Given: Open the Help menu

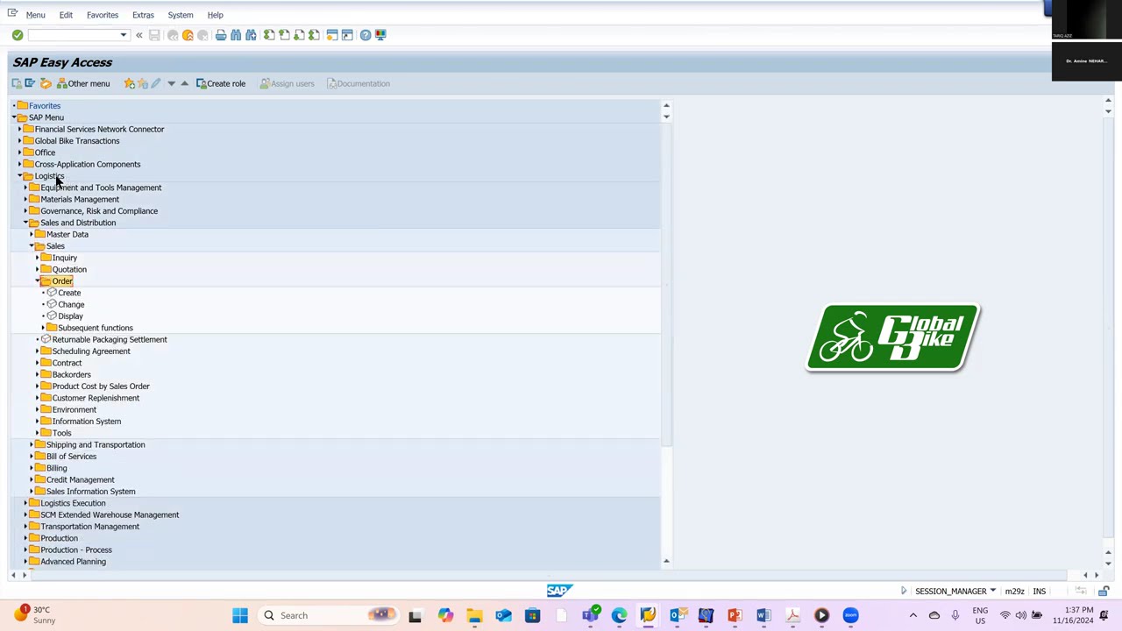Looking at the screenshot, I should click(215, 15).
